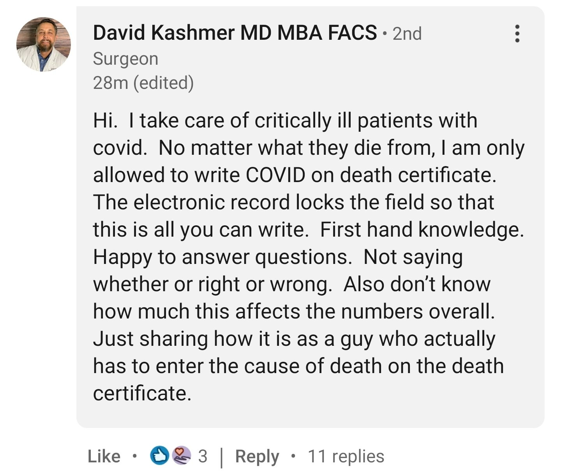The image size is (561, 476).
Task: Click the final word "certificate." in the comment
Action: point(142,393)
